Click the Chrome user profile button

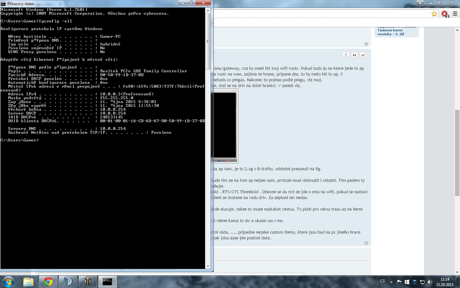tap(420, 3)
